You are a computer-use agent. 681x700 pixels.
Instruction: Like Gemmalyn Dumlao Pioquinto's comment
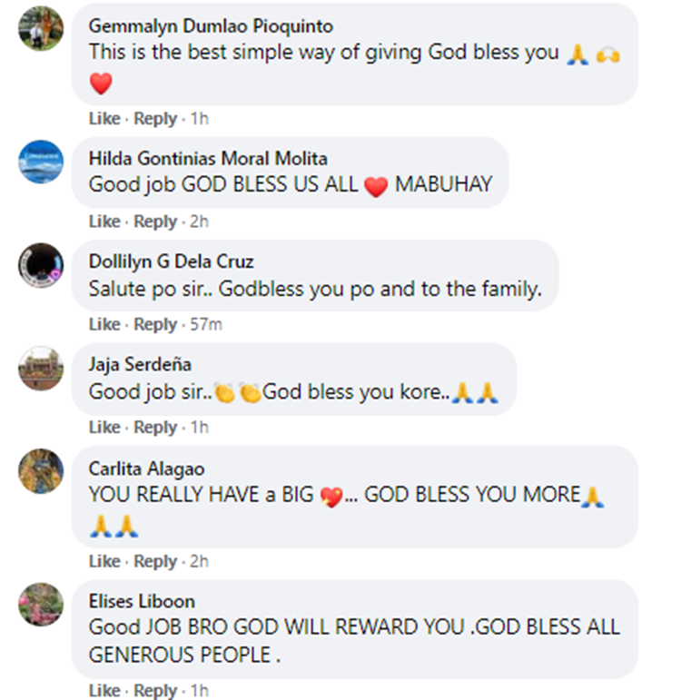(104, 119)
